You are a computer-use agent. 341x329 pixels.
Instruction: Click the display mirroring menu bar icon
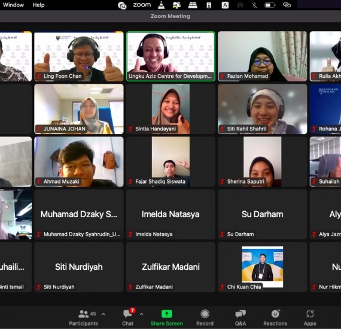point(176,5)
